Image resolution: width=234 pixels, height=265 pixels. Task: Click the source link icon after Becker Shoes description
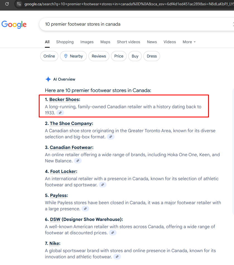pyautogui.click(x=60, y=113)
